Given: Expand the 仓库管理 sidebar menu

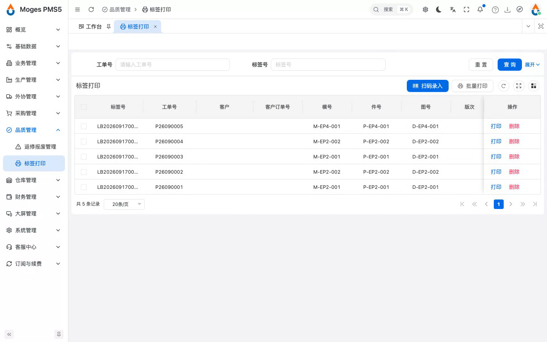Looking at the screenshot, I should pyautogui.click(x=34, y=180).
